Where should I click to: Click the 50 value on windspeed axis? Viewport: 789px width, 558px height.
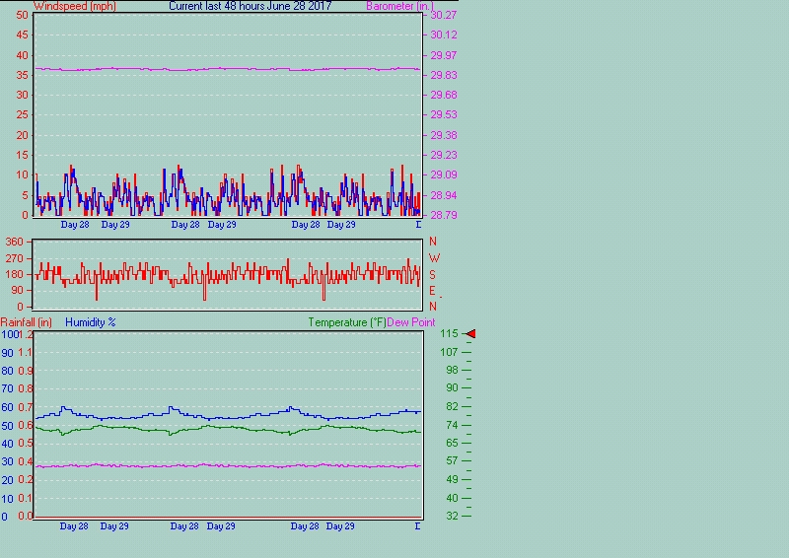pos(24,16)
